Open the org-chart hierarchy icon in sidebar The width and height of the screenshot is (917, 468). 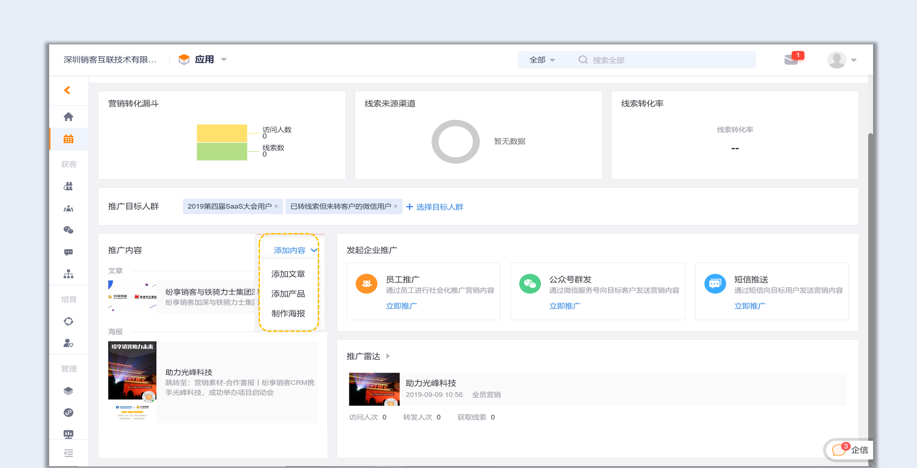point(68,274)
